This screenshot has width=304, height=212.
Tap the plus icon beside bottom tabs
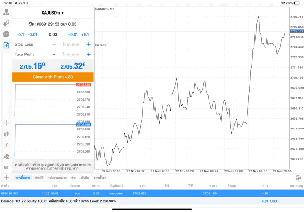click(x=6, y=178)
